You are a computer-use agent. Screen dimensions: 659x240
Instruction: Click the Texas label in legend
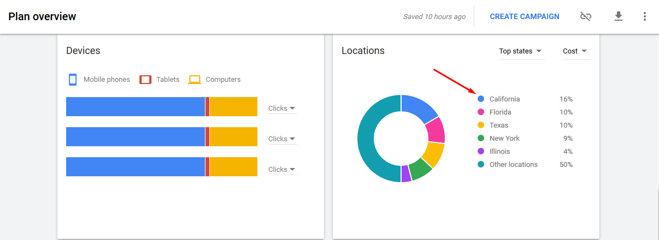pyautogui.click(x=499, y=125)
